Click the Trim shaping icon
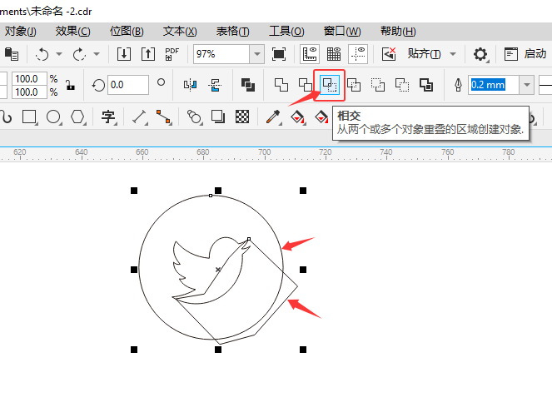Viewport: 552px width, 417px height. (x=306, y=85)
